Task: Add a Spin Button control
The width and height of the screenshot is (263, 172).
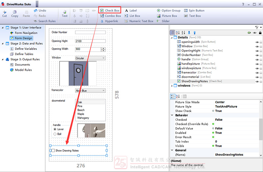Action: [x=194, y=11]
